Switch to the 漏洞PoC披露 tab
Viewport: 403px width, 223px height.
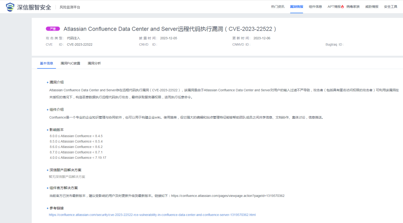(70, 63)
